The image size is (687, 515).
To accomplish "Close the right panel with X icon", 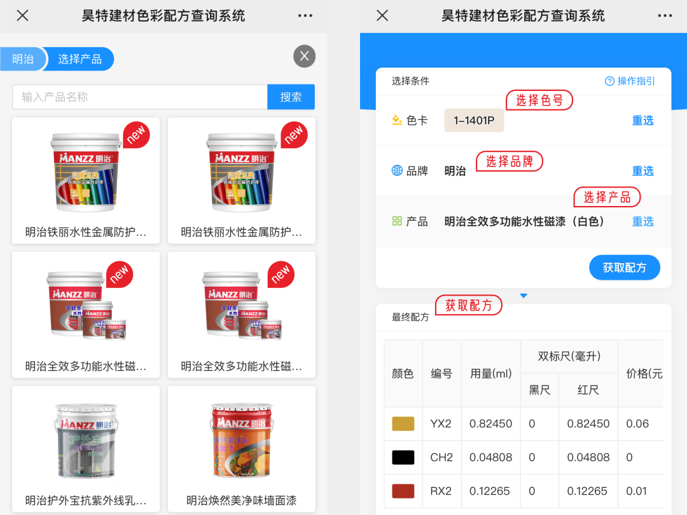I will (382, 16).
